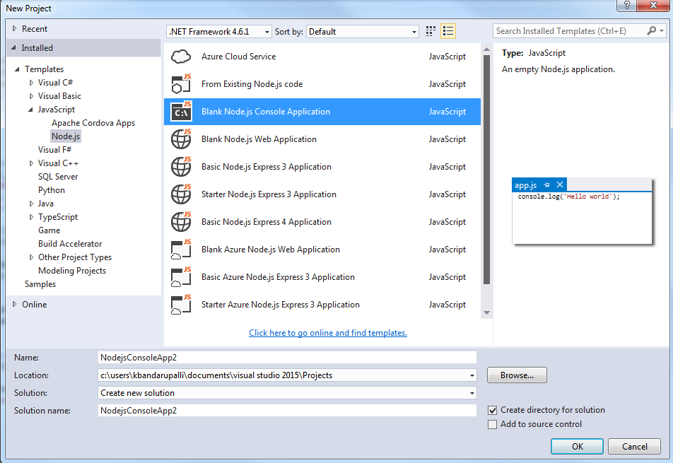Click the Basic Node.js Express 4 Application icon
This screenshot has width=673, height=463.
[x=181, y=222]
